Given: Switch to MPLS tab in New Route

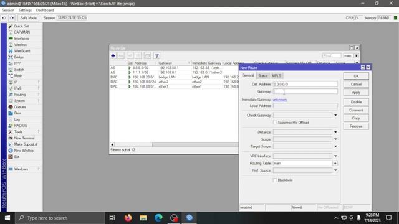Looking at the screenshot, I should (276, 76).
